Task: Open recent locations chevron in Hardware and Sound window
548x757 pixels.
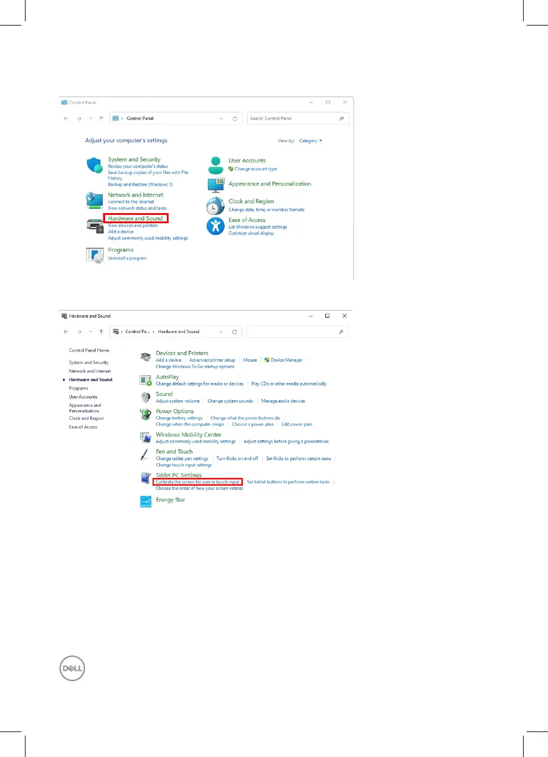Action: click(x=90, y=332)
